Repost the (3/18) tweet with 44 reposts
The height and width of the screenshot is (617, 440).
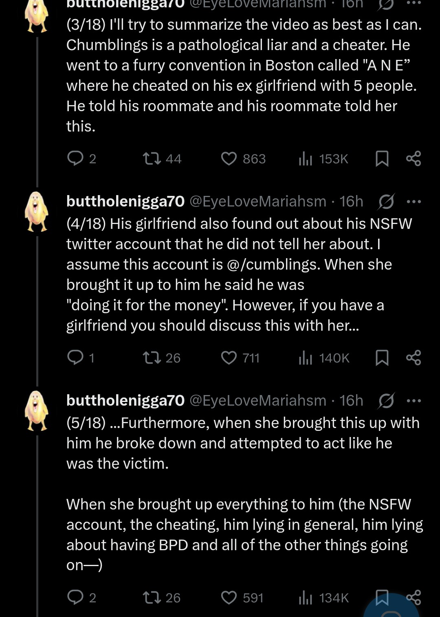(152, 158)
